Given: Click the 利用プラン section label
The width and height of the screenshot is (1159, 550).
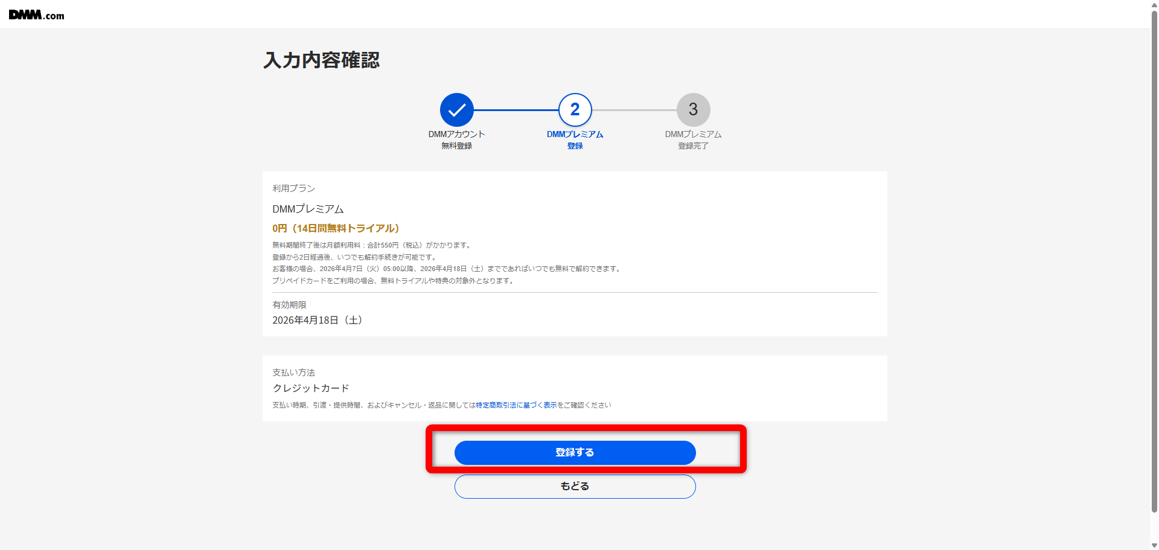Looking at the screenshot, I should 293,188.
